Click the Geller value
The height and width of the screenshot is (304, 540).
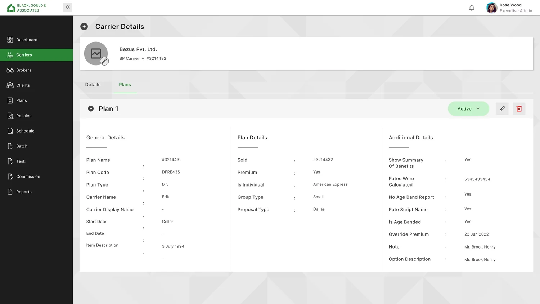click(168, 222)
